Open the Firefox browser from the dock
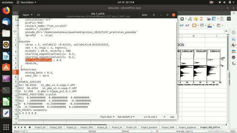 click(x=6, y=11)
